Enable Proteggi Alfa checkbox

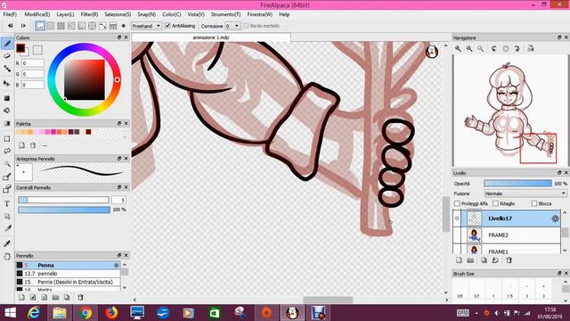[457, 203]
